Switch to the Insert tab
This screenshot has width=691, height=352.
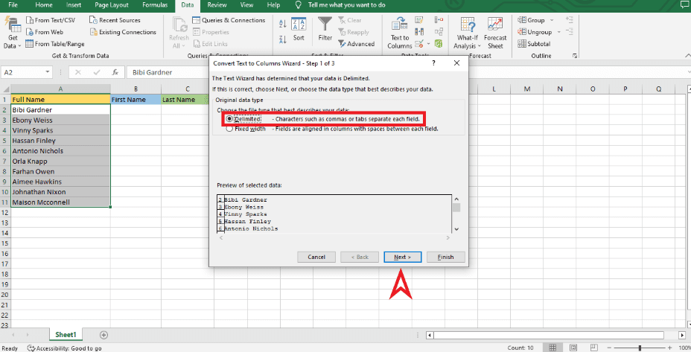74,5
